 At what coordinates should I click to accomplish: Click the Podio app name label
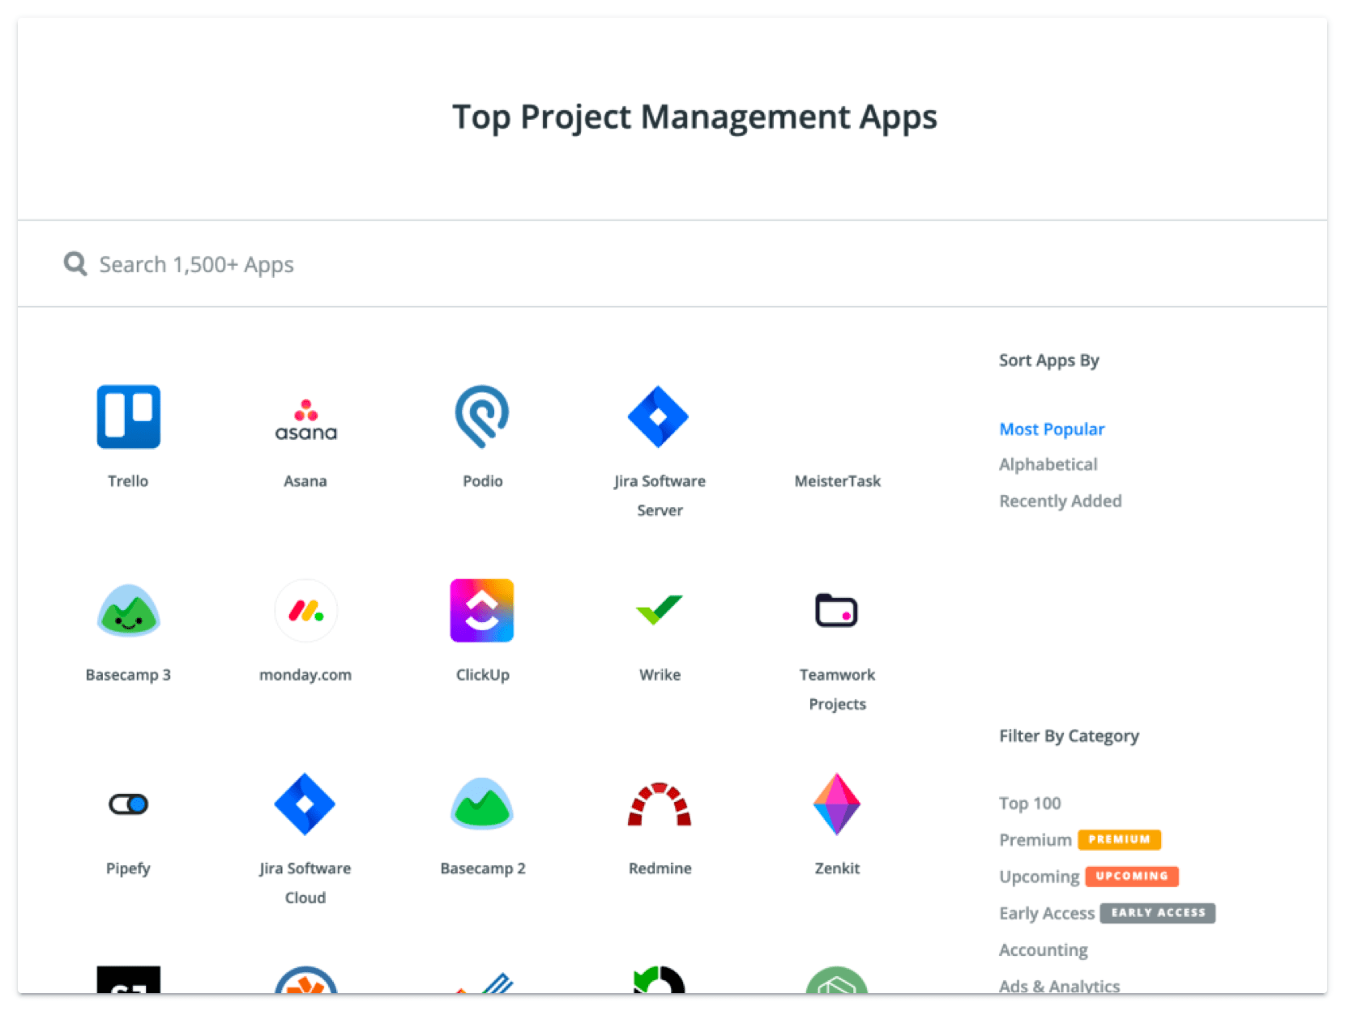(482, 481)
